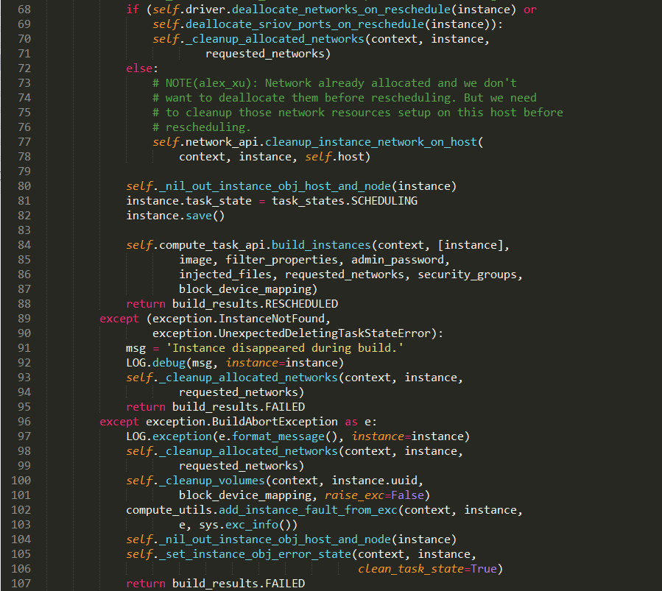Click '_set_instance_obj_error_state' on line 105

(255, 554)
